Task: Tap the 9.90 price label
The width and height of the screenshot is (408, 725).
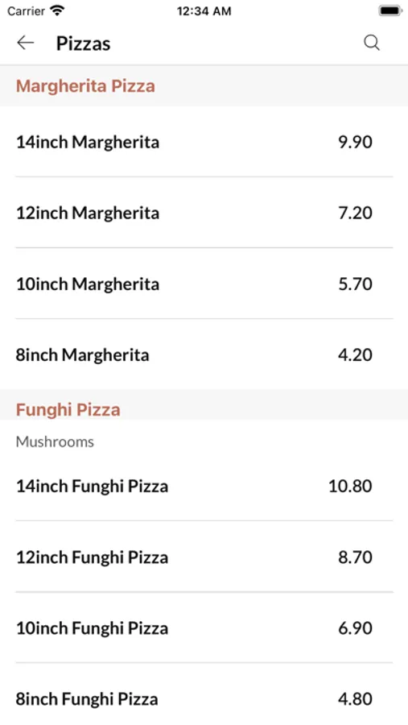Action: coord(355,142)
